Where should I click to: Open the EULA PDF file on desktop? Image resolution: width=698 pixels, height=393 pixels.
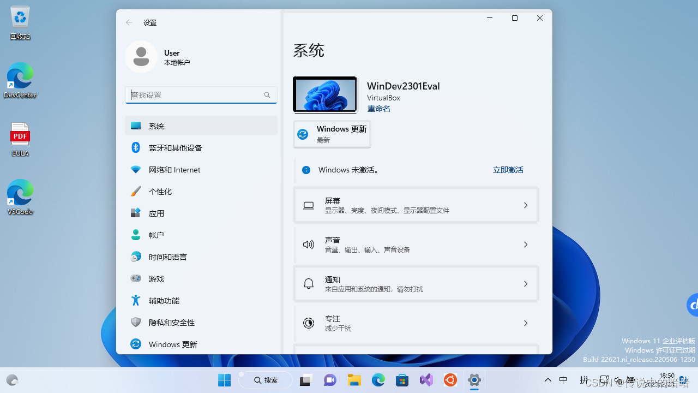tap(20, 140)
